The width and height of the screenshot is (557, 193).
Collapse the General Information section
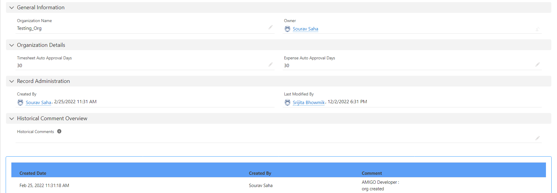12,7
